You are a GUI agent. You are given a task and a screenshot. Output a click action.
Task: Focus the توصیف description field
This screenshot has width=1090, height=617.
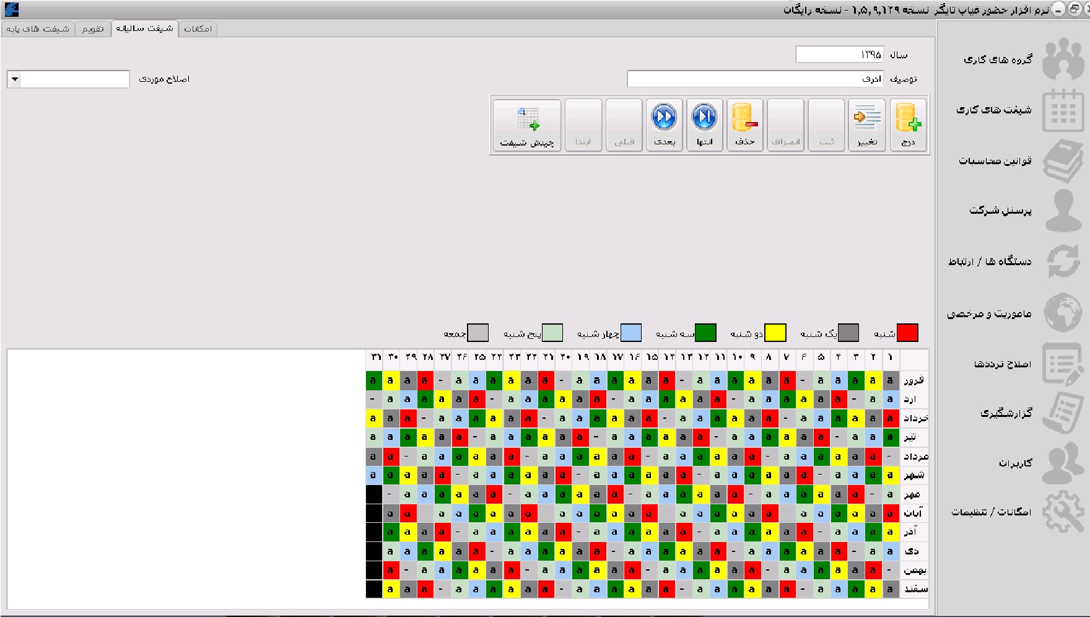[x=755, y=79]
